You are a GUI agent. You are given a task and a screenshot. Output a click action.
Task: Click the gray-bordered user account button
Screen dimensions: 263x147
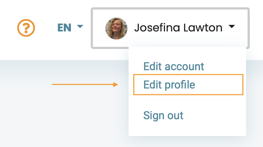point(170,28)
